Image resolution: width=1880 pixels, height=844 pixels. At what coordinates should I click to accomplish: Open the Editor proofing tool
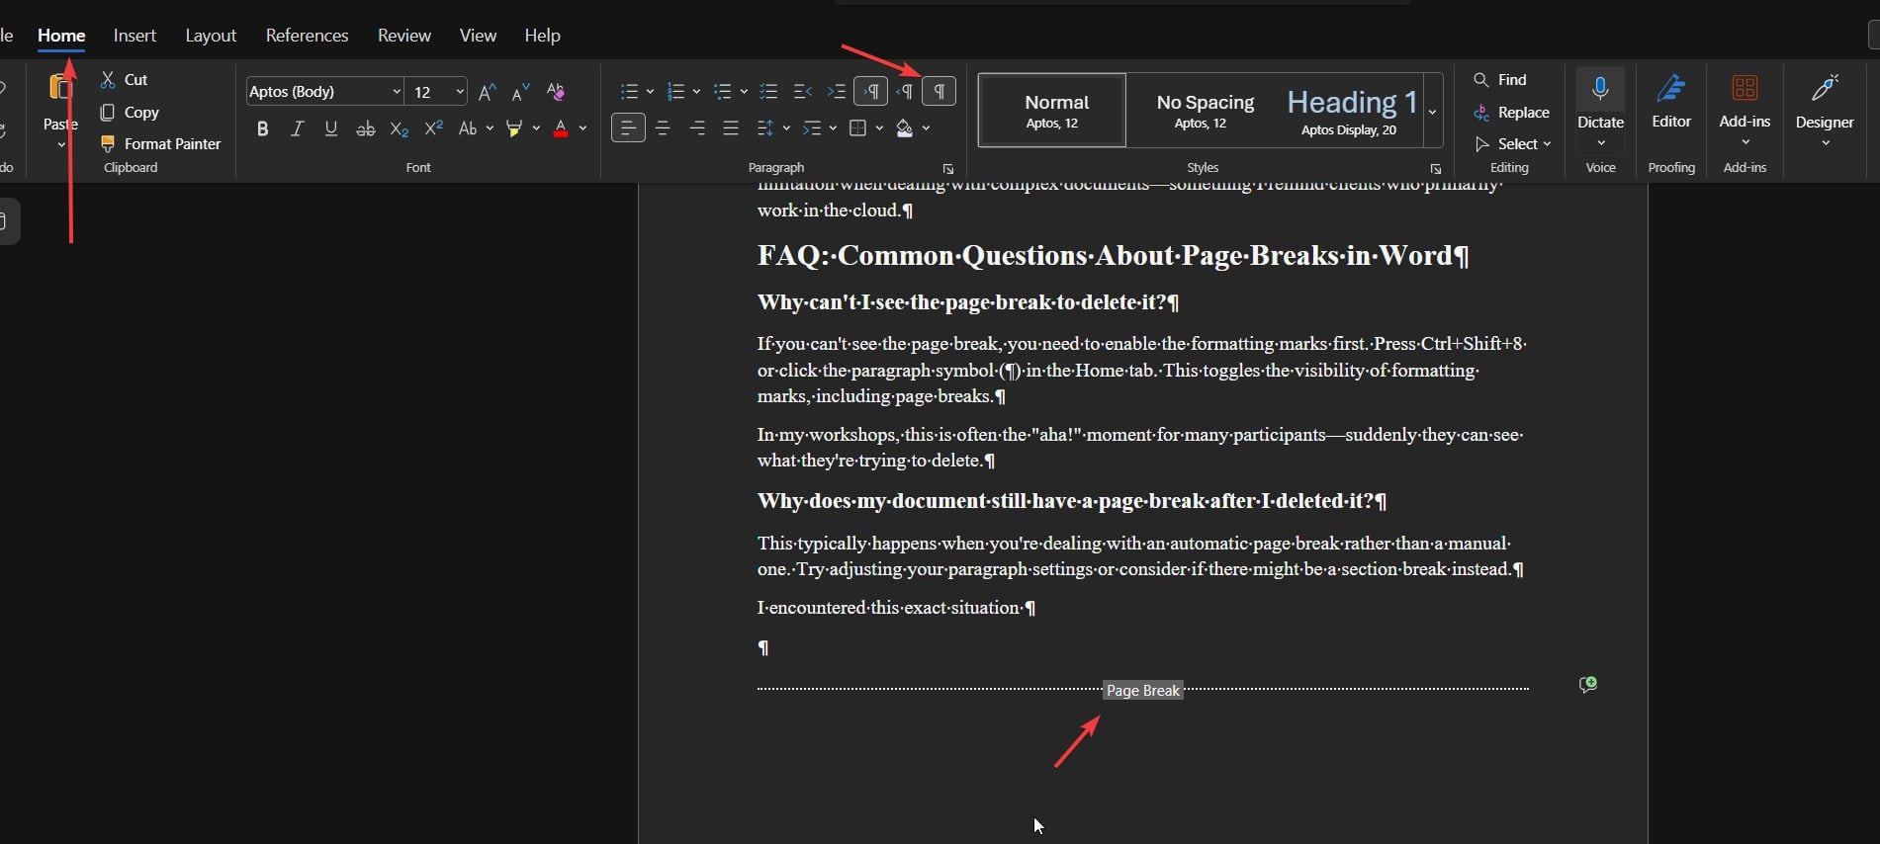click(x=1671, y=102)
